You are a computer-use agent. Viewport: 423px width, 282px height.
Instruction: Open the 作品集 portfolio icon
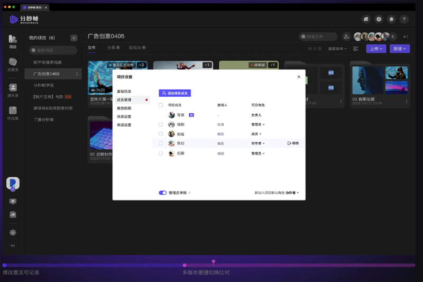13,113
